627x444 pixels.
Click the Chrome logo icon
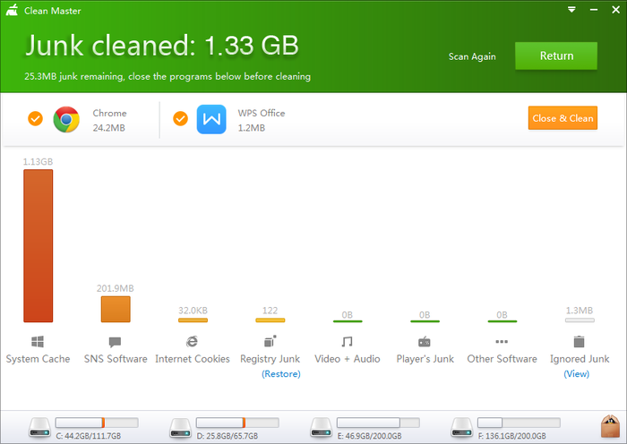coord(66,119)
